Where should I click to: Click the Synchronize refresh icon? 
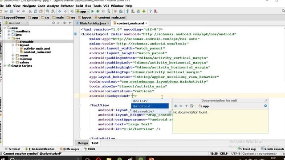point(12,12)
